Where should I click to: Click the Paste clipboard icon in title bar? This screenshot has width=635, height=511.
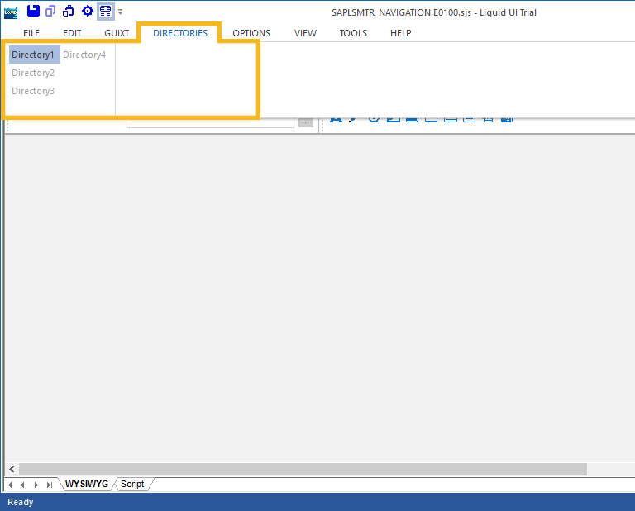pos(69,11)
